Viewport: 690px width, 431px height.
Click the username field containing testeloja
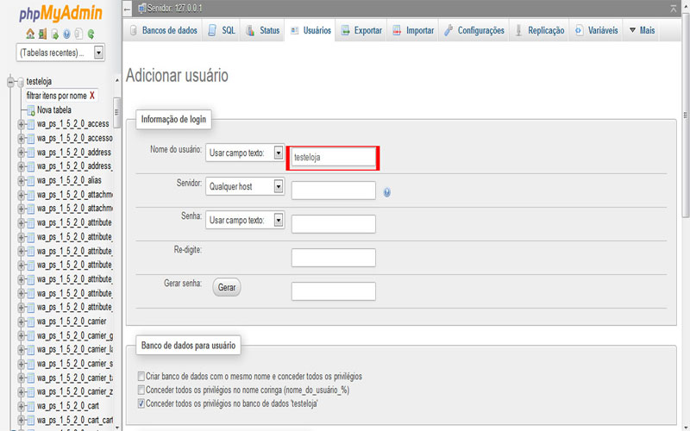(x=333, y=157)
